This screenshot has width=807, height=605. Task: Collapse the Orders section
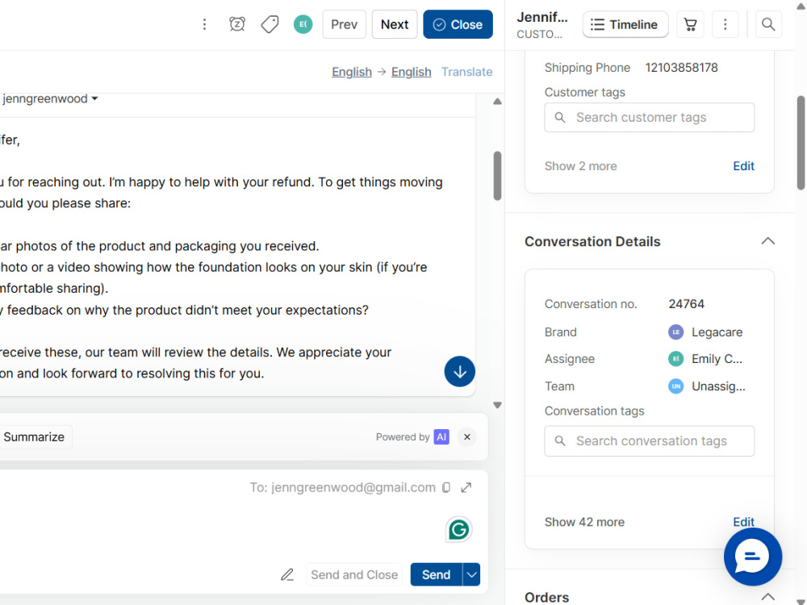click(768, 597)
